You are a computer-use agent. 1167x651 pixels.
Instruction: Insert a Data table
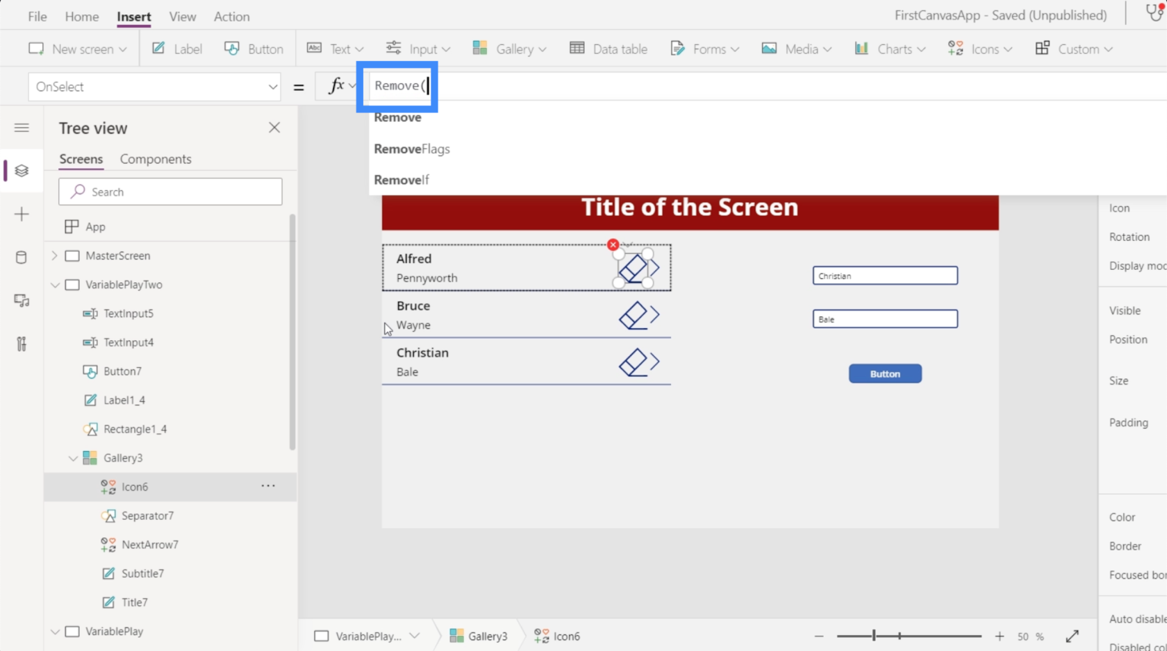pyautogui.click(x=609, y=49)
